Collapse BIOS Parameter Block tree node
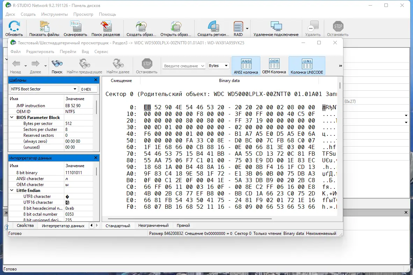413x275 pixels. 12,117
